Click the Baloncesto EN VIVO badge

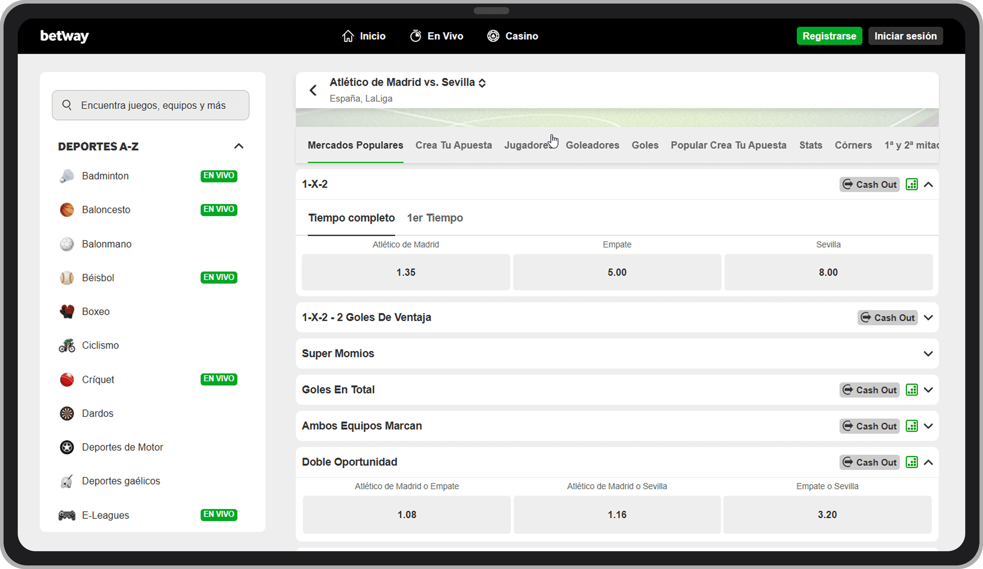point(219,209)
